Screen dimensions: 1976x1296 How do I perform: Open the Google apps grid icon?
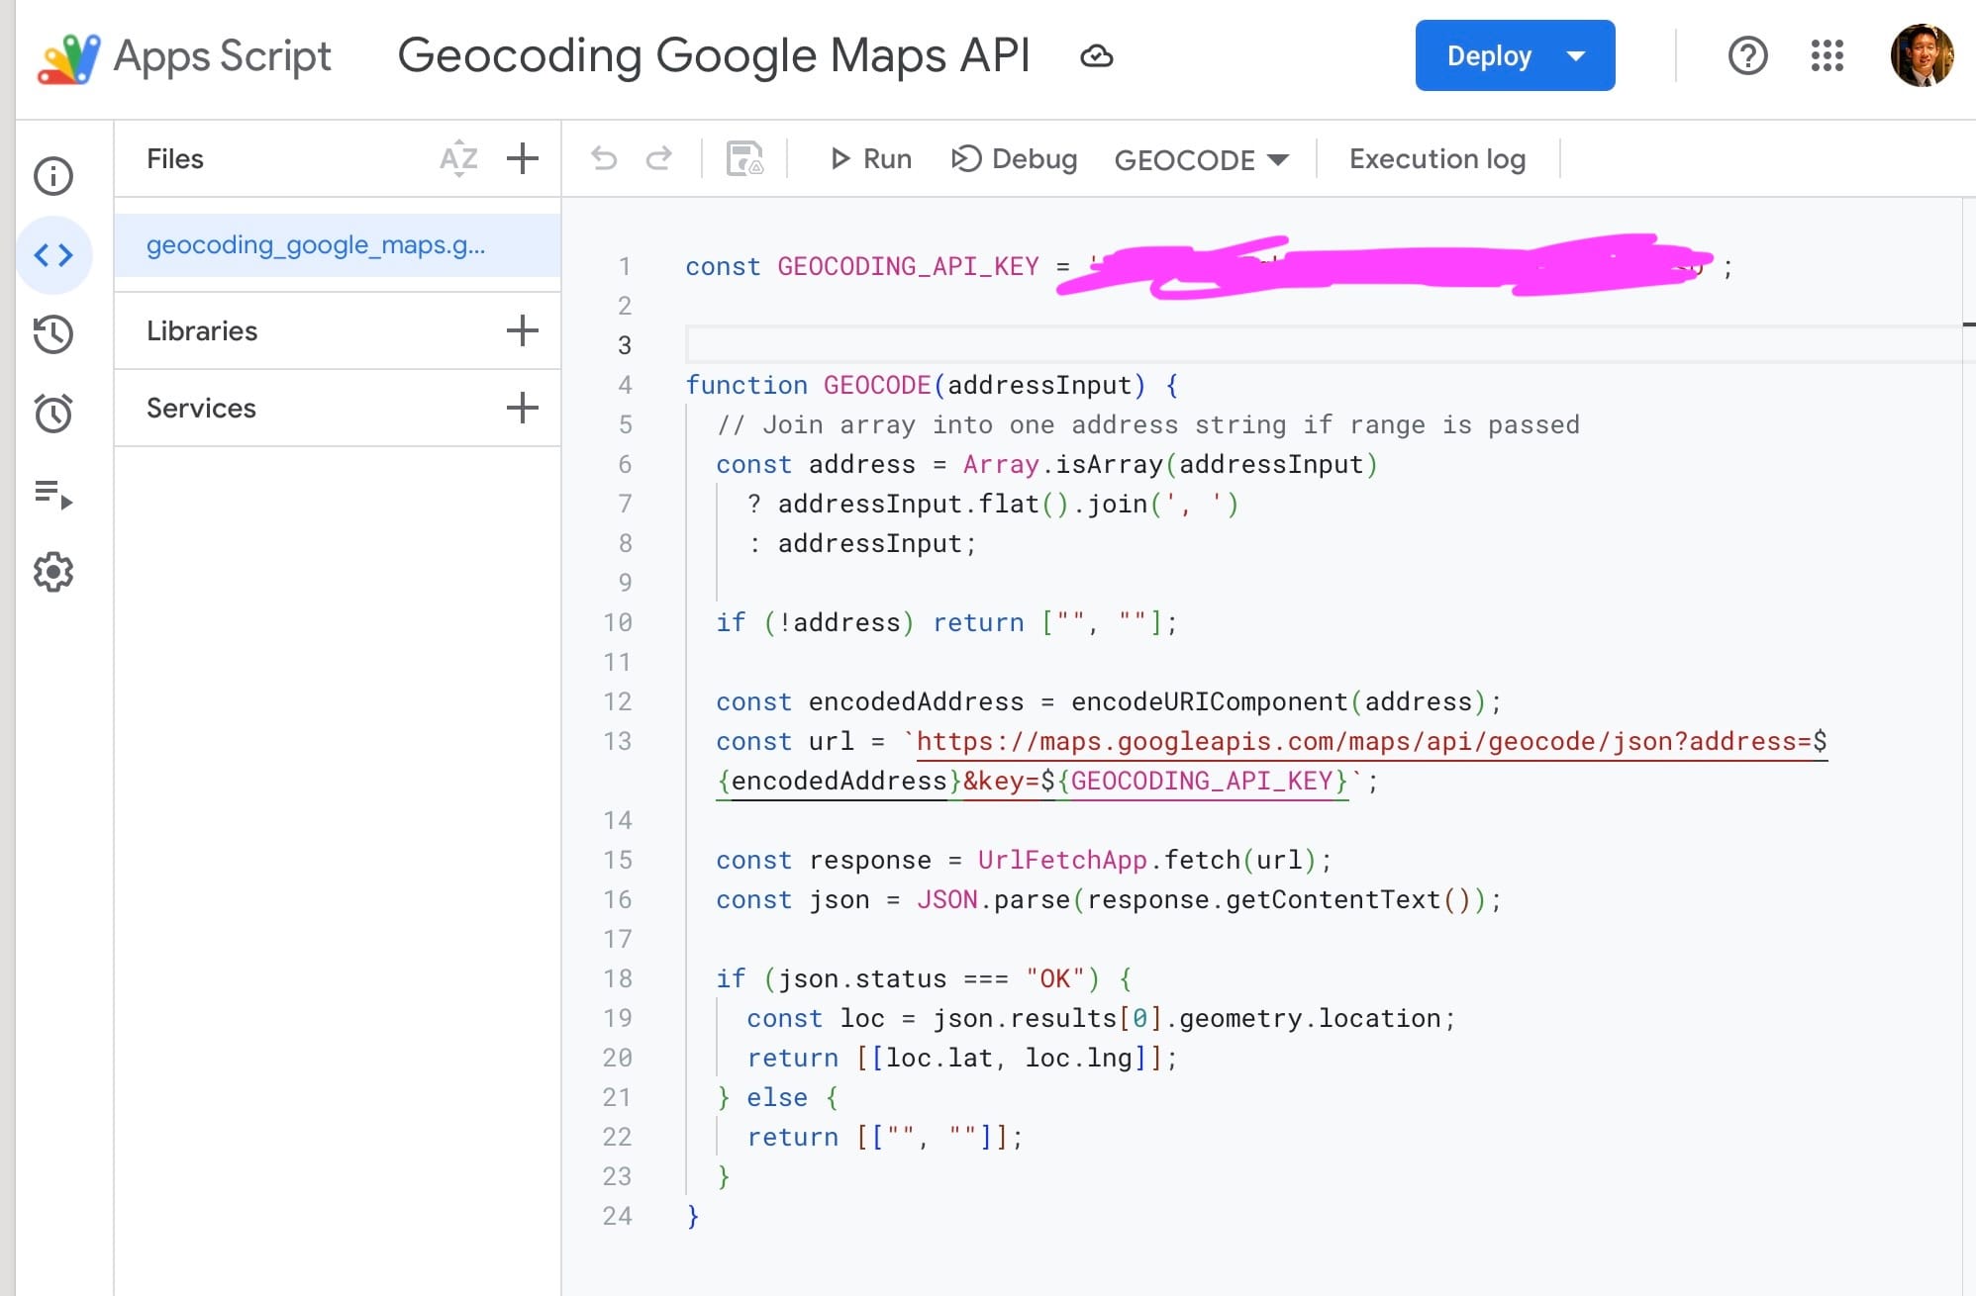[x=1828, y=55]
